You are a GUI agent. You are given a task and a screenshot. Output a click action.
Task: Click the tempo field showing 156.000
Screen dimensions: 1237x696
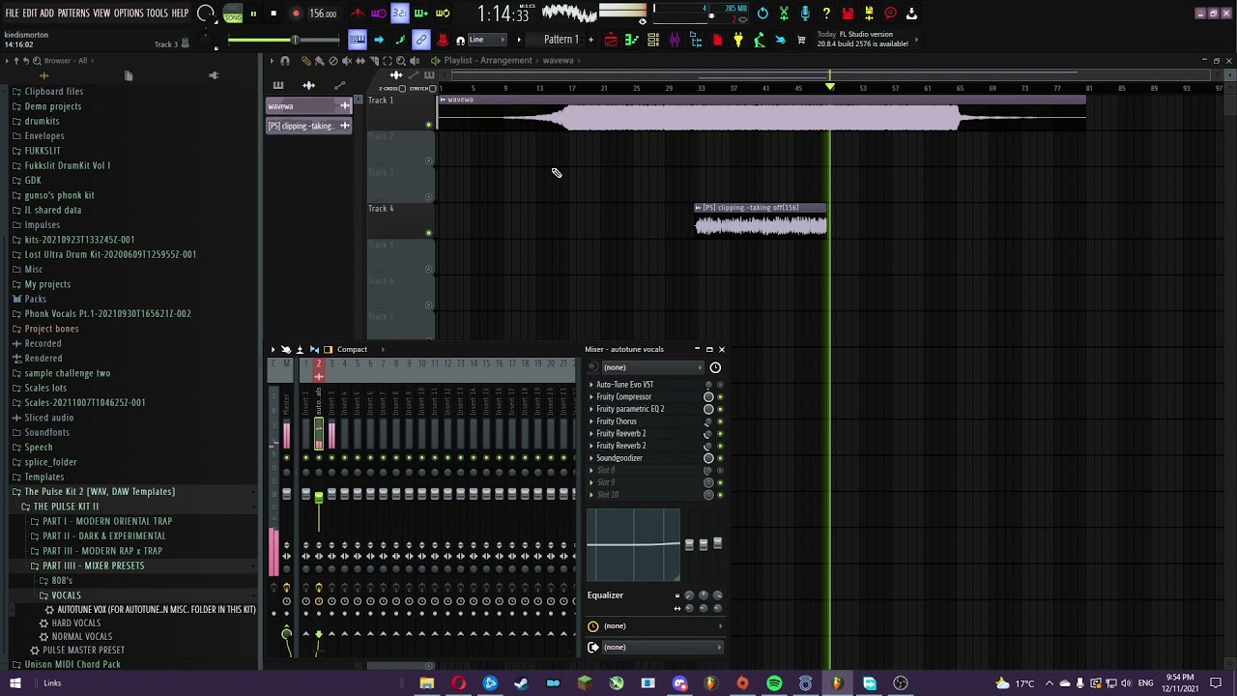(x=322, y=14)
